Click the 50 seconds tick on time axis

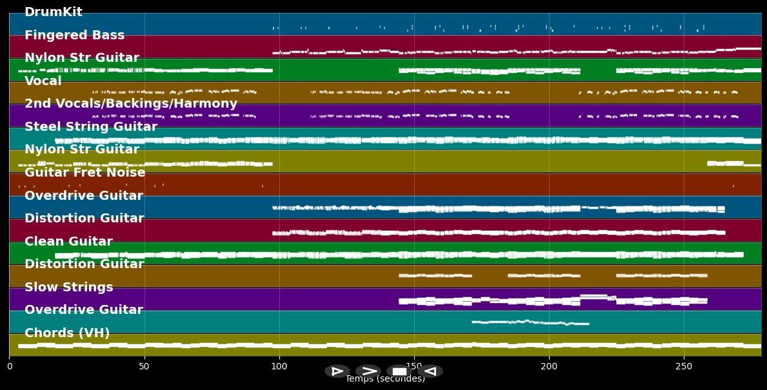pos(144,367)
